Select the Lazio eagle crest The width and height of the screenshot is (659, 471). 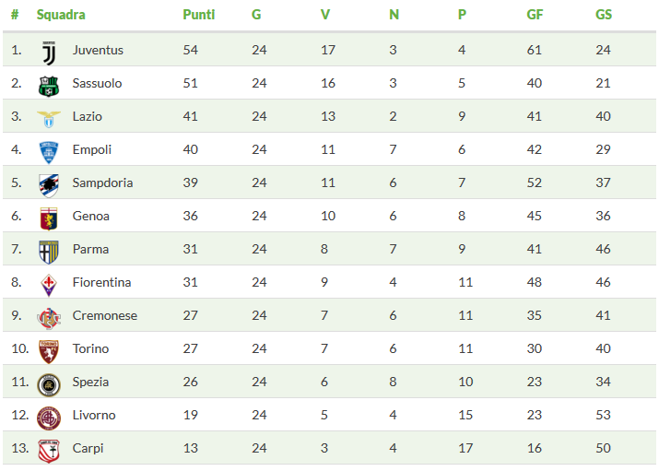(x=49, y=119)
